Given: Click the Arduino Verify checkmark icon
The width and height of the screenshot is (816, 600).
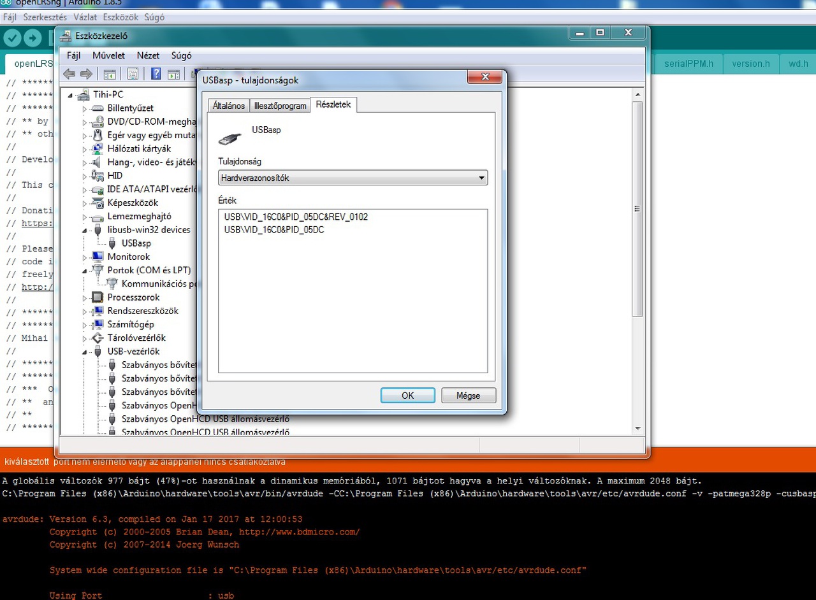Looking at the screenshot, I should click(x=12, y=38).
